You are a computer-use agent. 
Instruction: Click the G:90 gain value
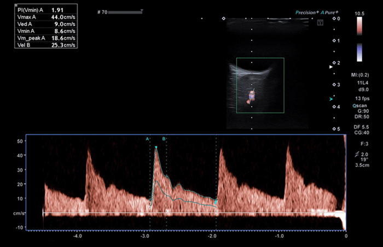click(x=363, y=111)
